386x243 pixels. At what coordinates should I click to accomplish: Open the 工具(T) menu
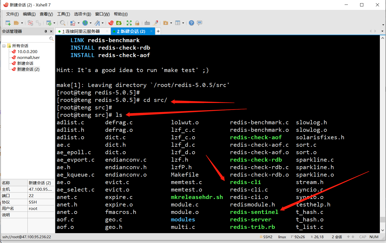(x=63, y=14)
